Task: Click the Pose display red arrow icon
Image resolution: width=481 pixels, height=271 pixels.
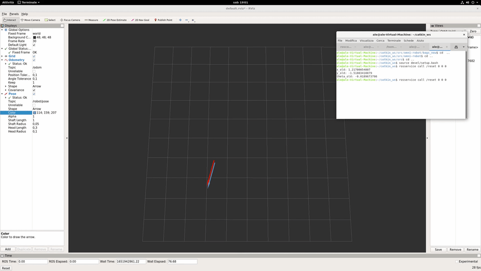Action: 6,94
